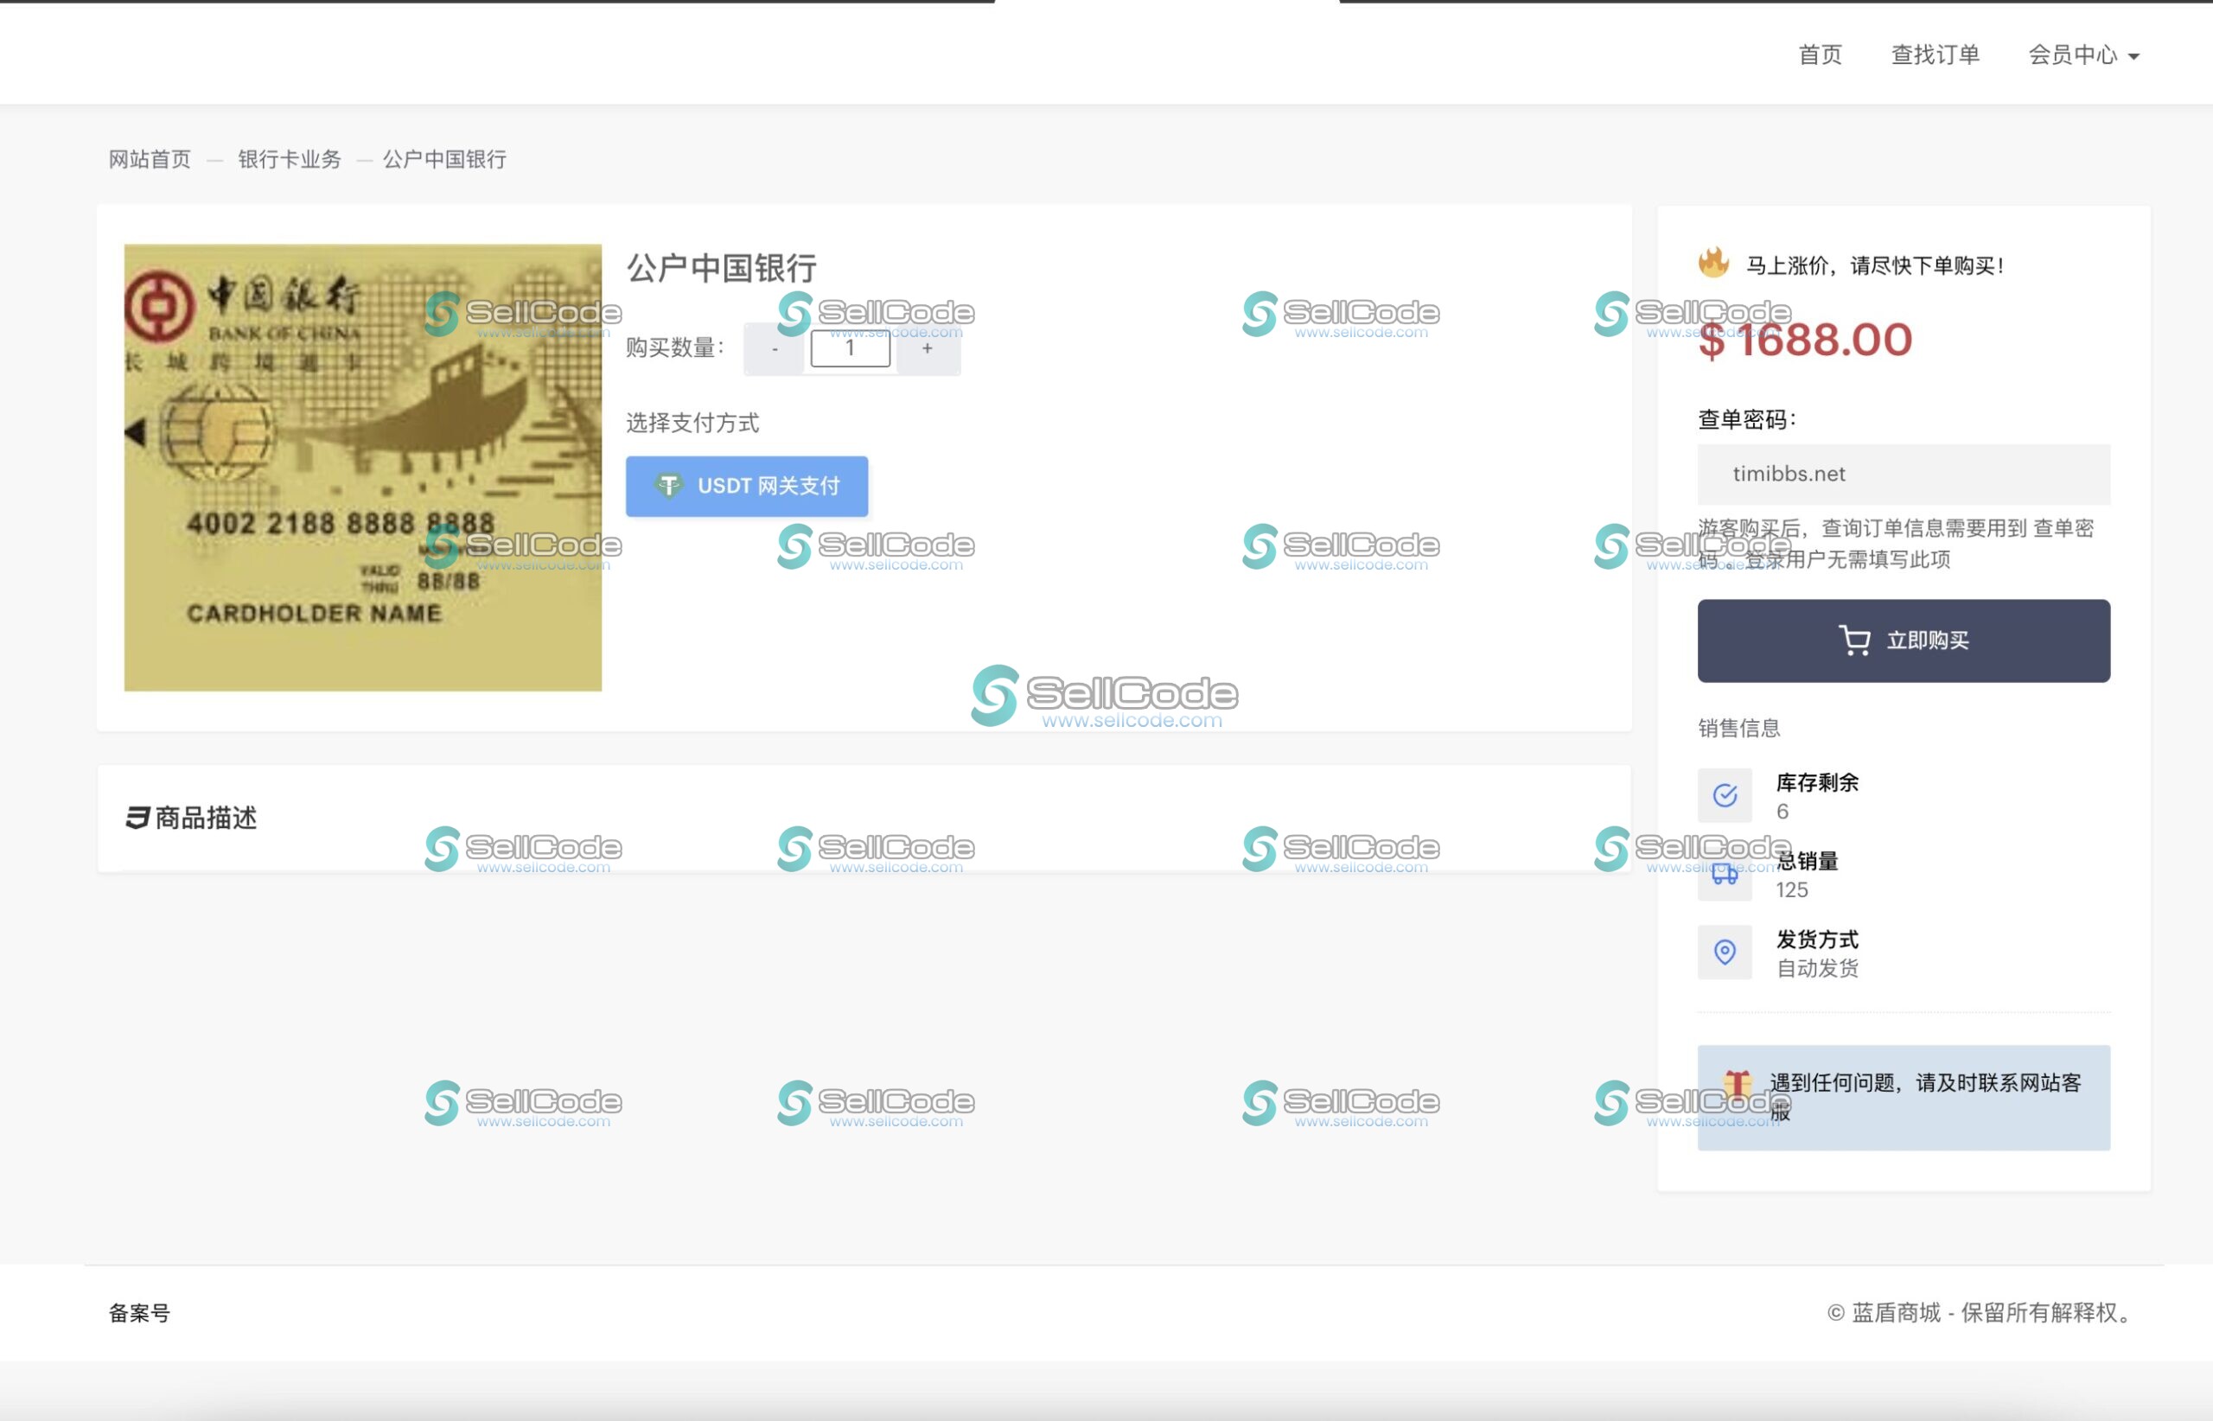
Task: Click the 销售信息 section label
Action: pyautogui.click(x=1738, y=729)
